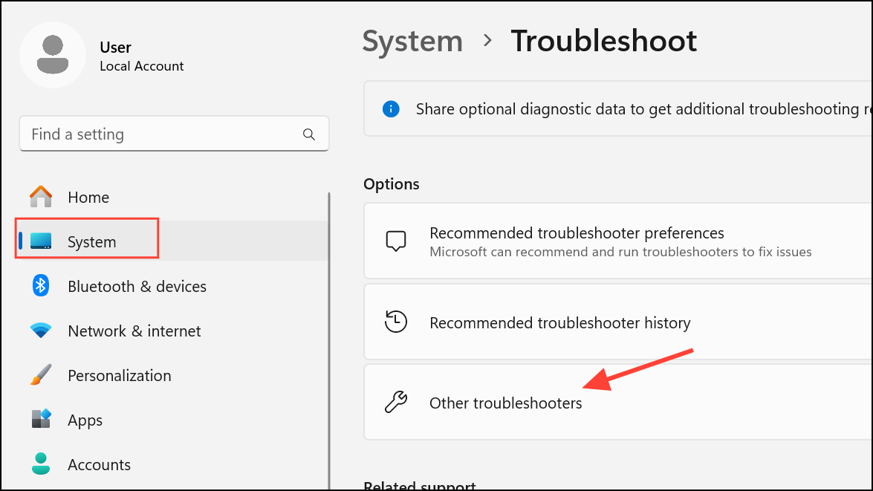Open Apps via its sidebar icon

pyautogui.click(x=41, y=420)
